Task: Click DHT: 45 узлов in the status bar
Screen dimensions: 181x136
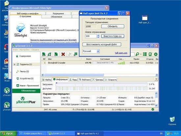Action: (x=50, y=109)
